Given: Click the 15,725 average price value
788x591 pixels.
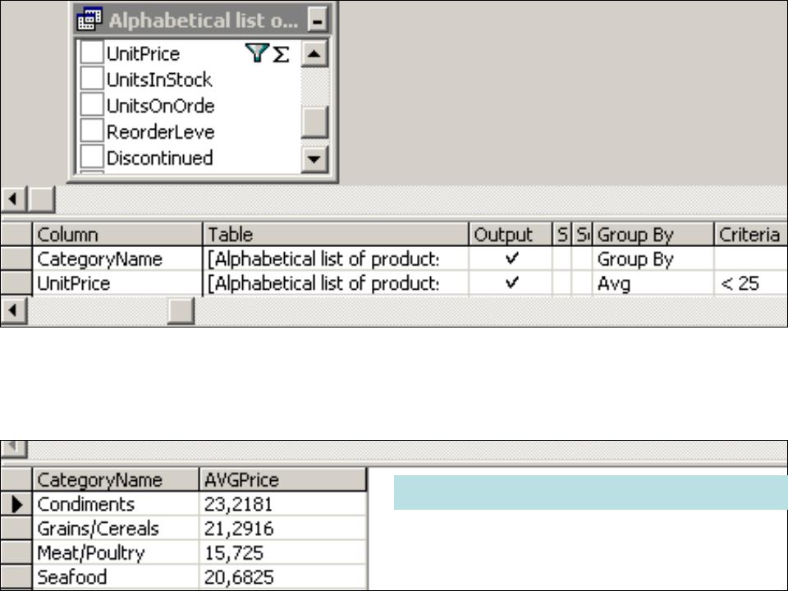Looking at the screenshot, I should (x=283, y=552).
